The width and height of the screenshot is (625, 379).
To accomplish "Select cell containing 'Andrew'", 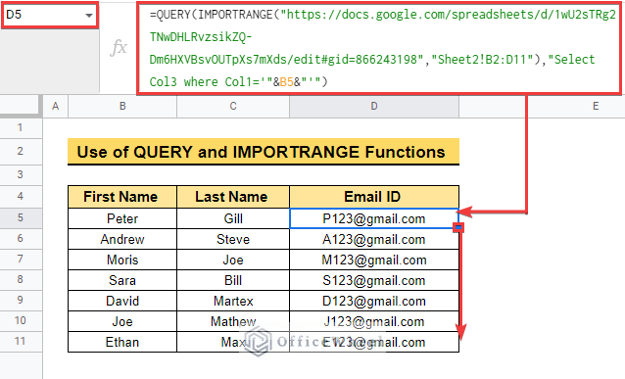I will [x=122, y=239].
